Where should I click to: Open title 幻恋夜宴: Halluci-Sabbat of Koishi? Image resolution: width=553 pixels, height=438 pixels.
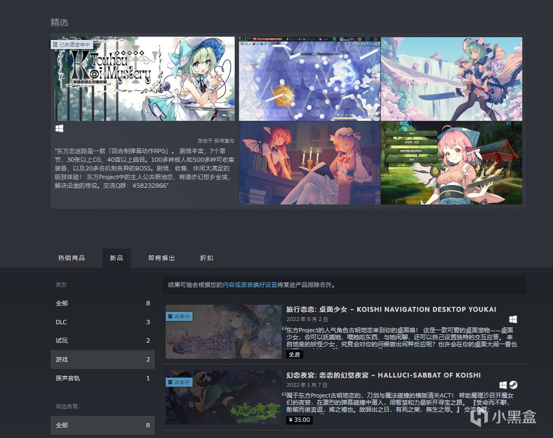point(384,375)
